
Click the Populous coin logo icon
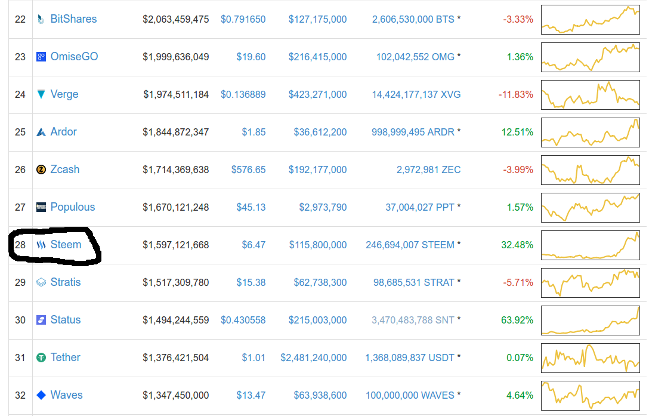pos(41,207)
